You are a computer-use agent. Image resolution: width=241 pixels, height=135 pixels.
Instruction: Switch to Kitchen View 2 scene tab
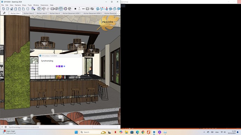point(29,13)
